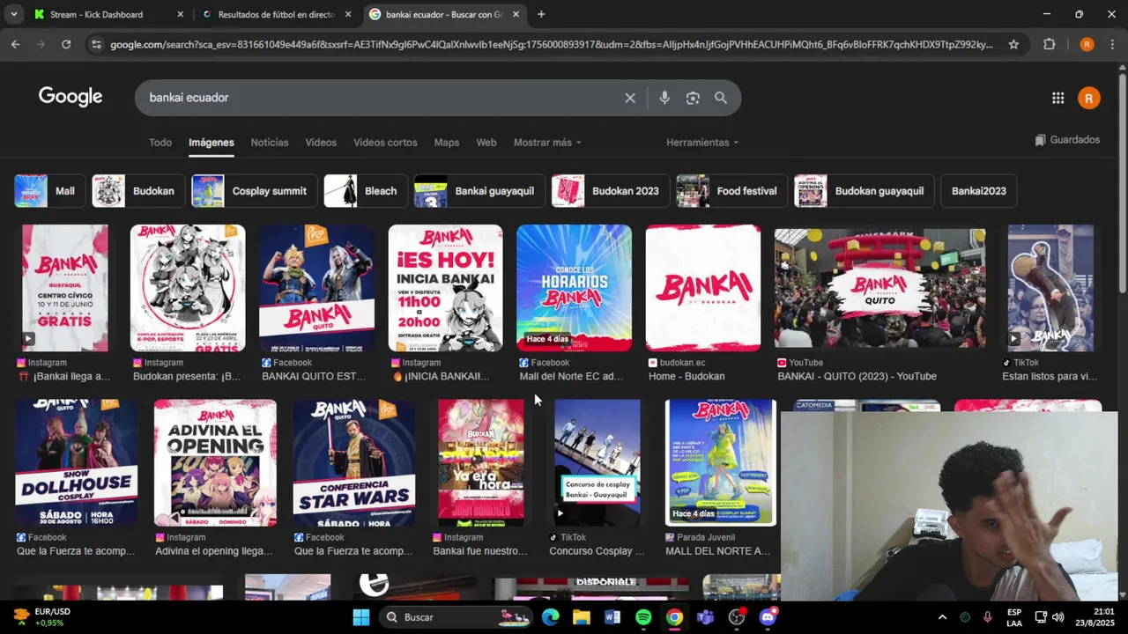Show hidden system tray icons
This screenshot has width=1128, height=634.
tap(942, 617)
